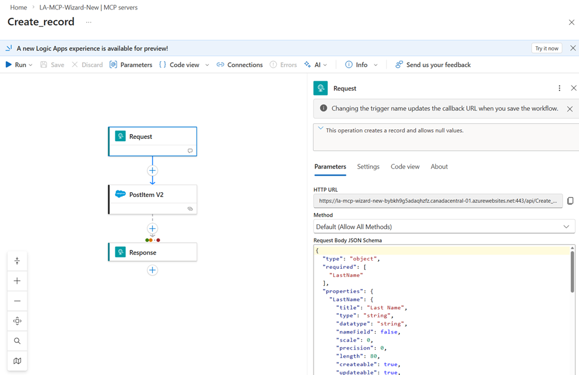Image resolution: width=579 pixels, height=375 pixels.
Task: Click the info icon in the notice
Action: (324, 108)
